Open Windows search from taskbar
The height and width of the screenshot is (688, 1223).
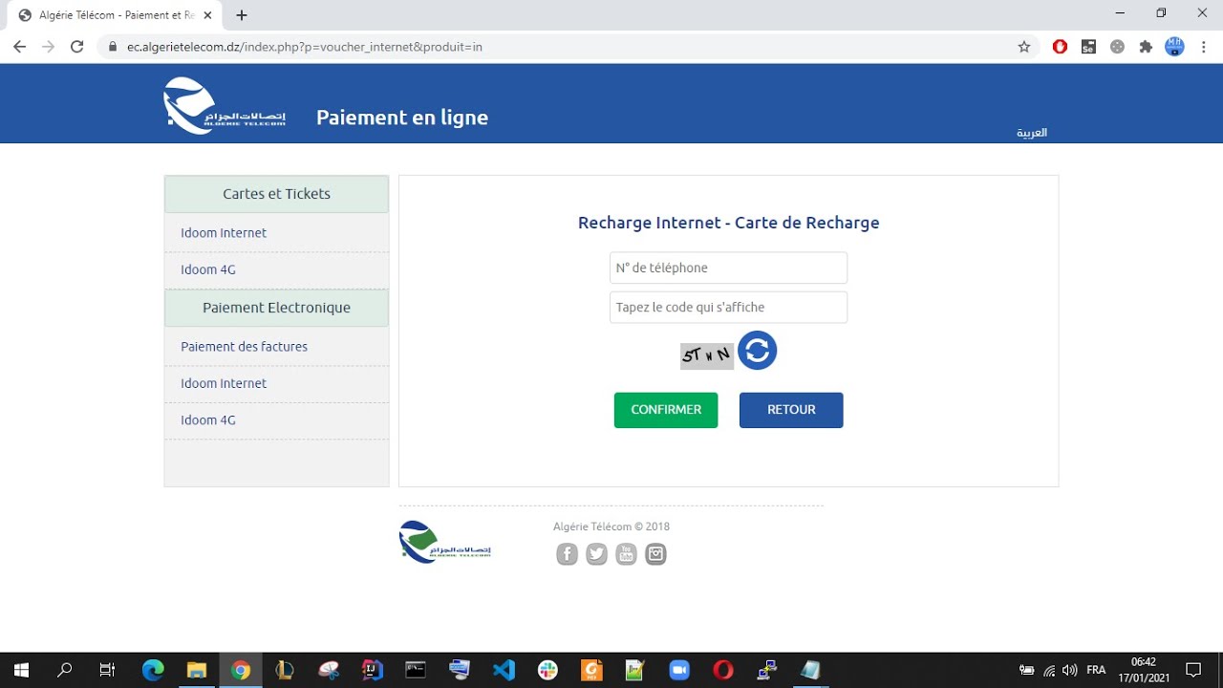coord(65,671)
